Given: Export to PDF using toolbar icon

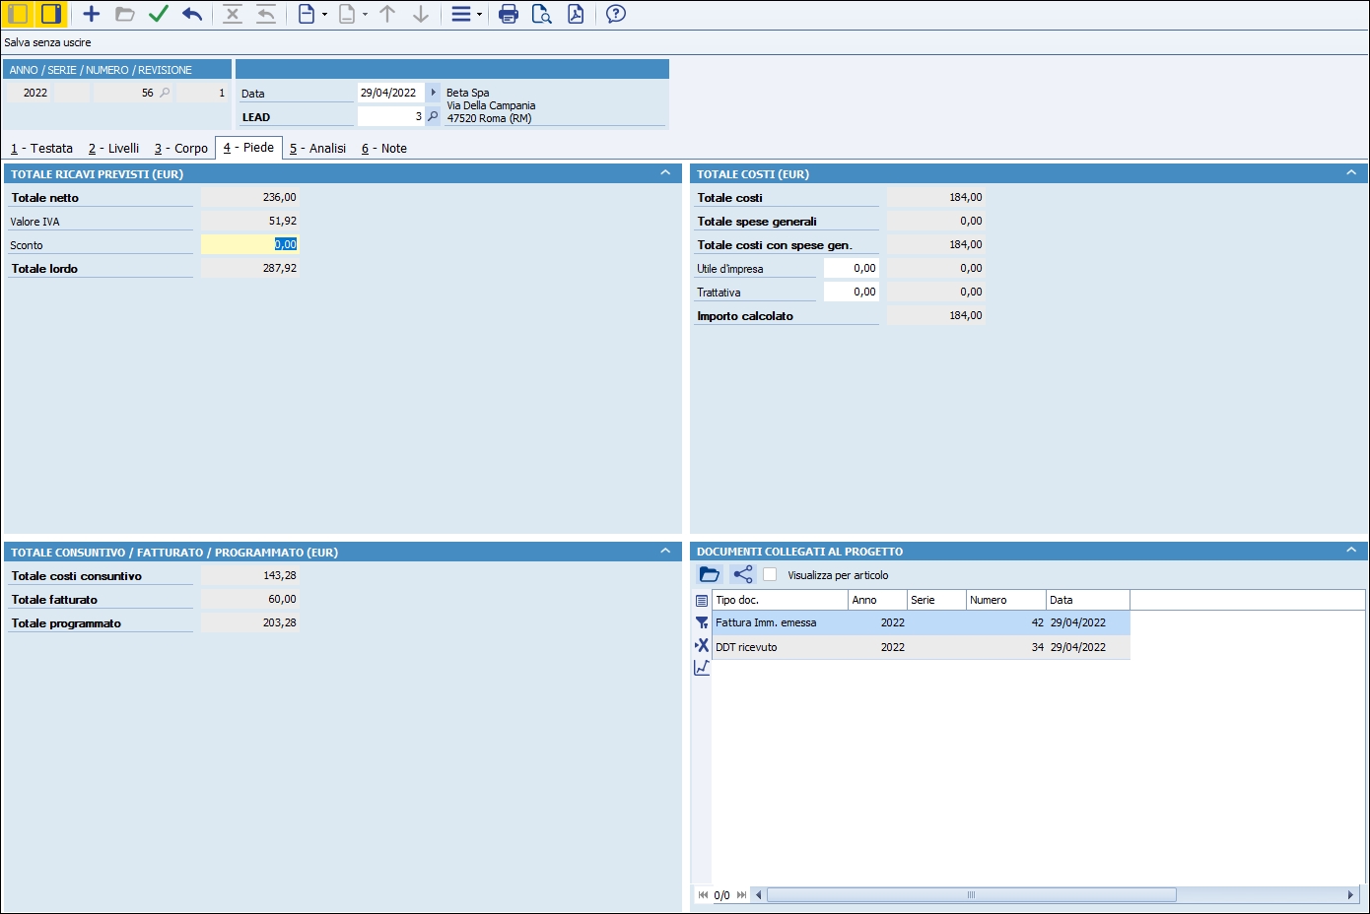Looking at the screenshot, I should (x=576, y=14).
